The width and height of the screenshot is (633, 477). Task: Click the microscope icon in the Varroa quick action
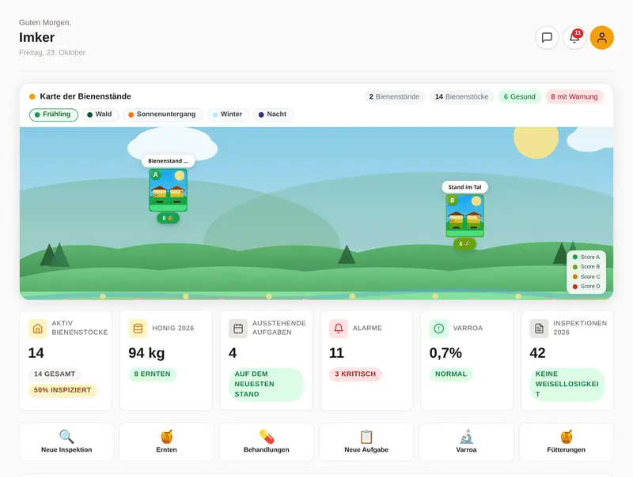pyautogui.click(x=466, y=436)
